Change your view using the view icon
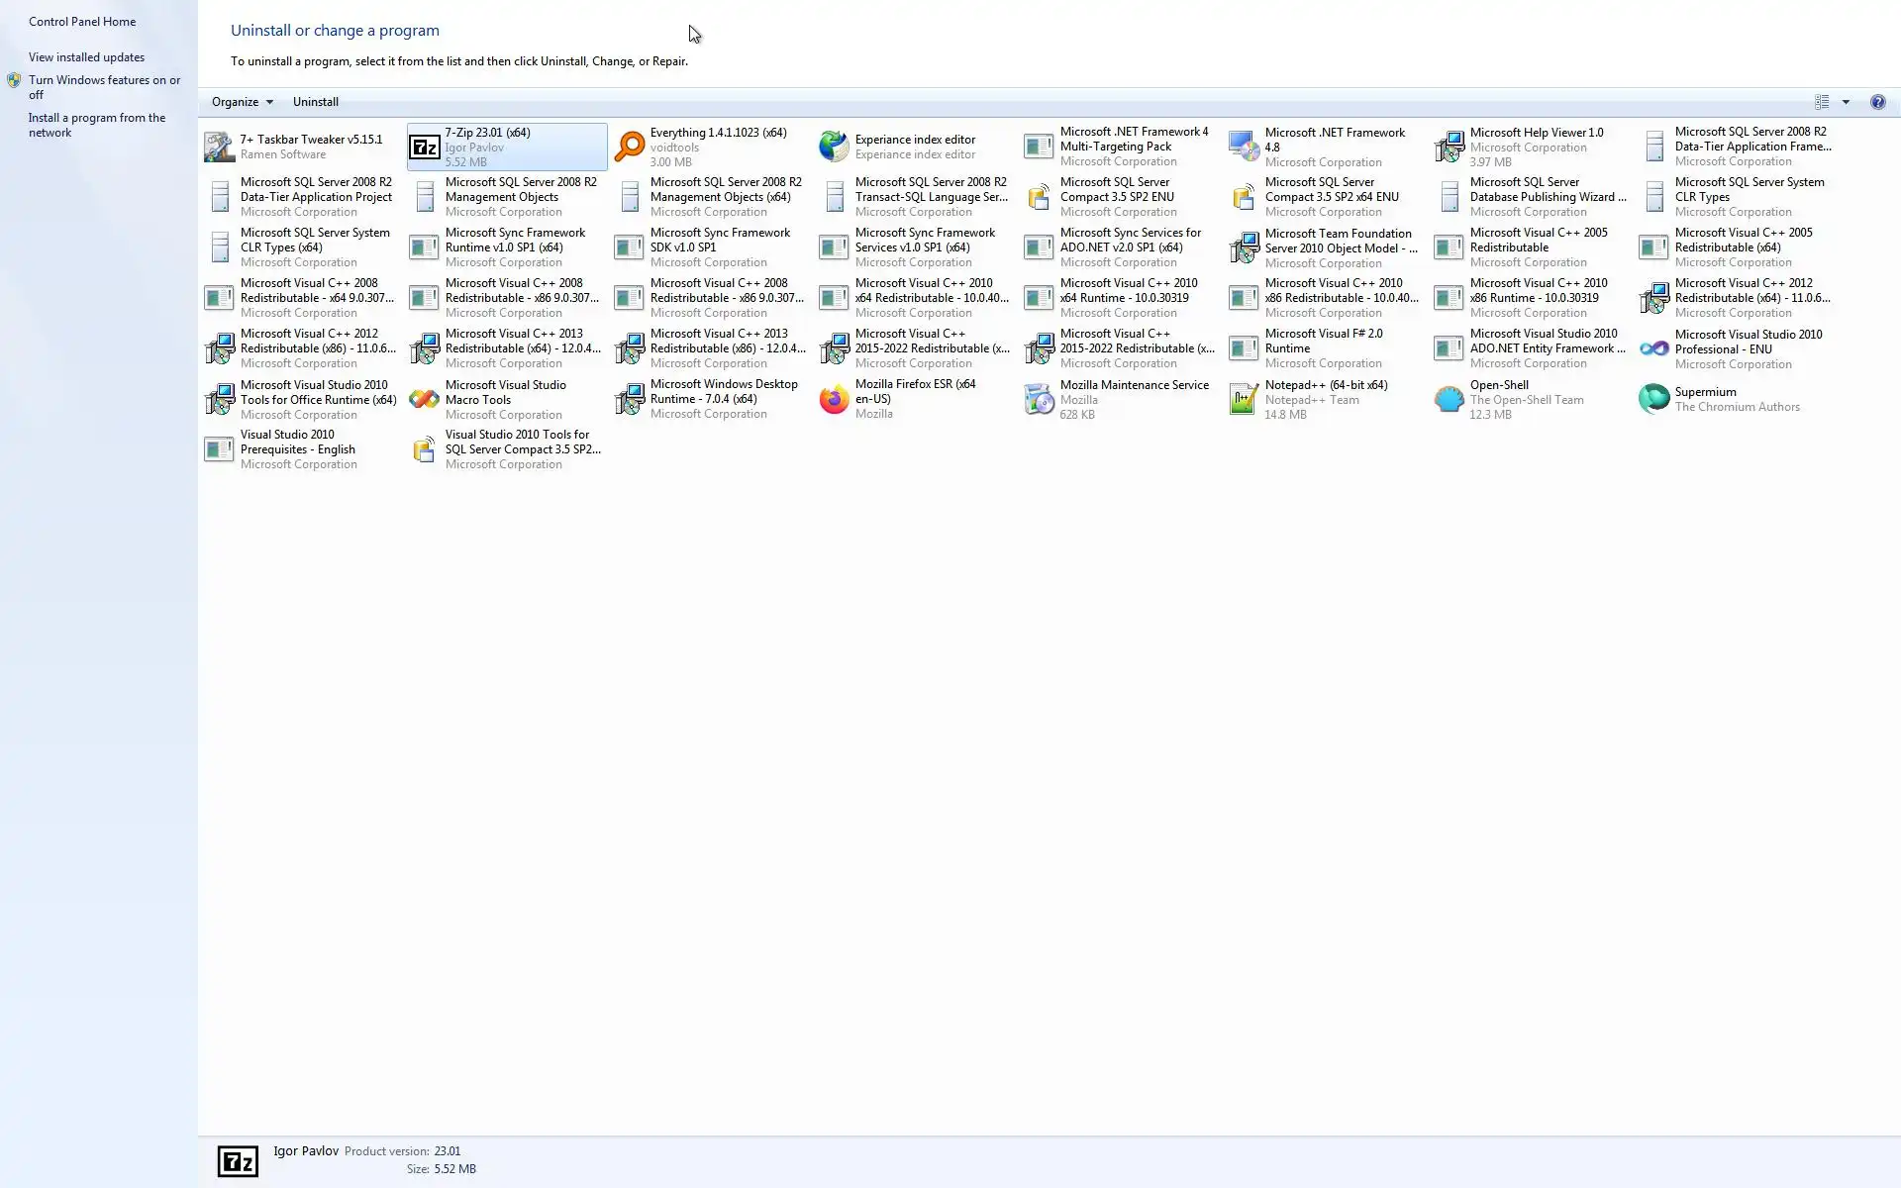Viewport: 1901px width, 1188px height. coord(1822,102)
